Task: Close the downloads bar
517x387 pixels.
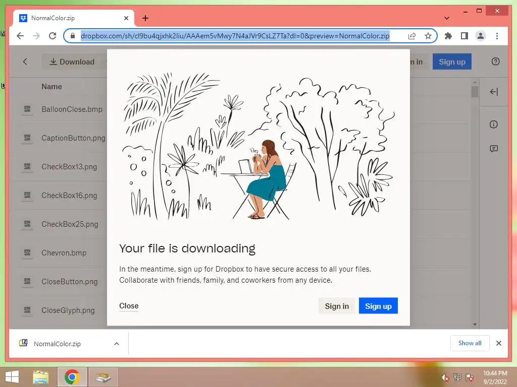Action: pos(498,343)
